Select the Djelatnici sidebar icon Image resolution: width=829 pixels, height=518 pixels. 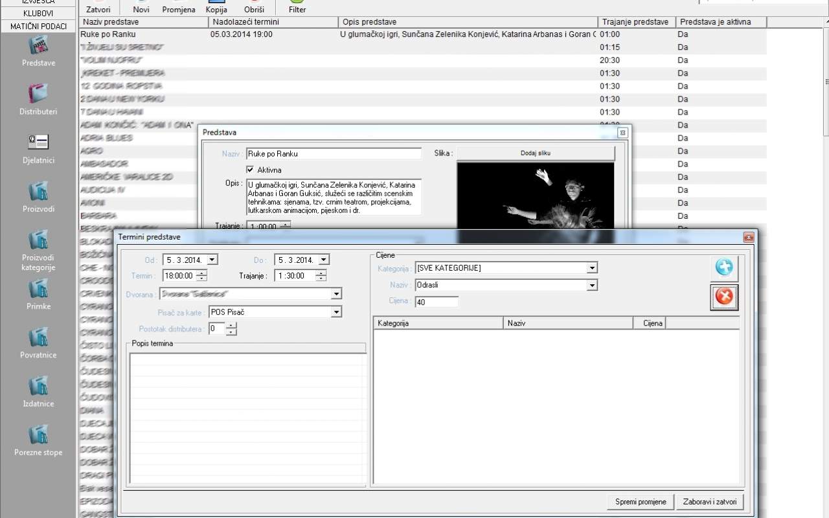coord(38,142)
